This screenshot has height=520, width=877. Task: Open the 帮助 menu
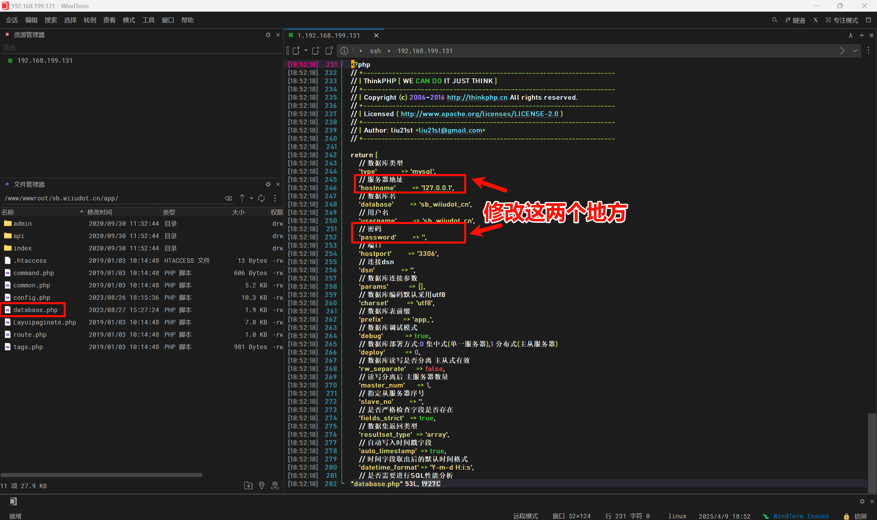pos(187,20)
